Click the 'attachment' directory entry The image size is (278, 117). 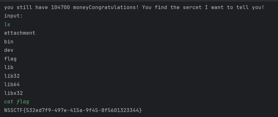[x=20, y=33]
